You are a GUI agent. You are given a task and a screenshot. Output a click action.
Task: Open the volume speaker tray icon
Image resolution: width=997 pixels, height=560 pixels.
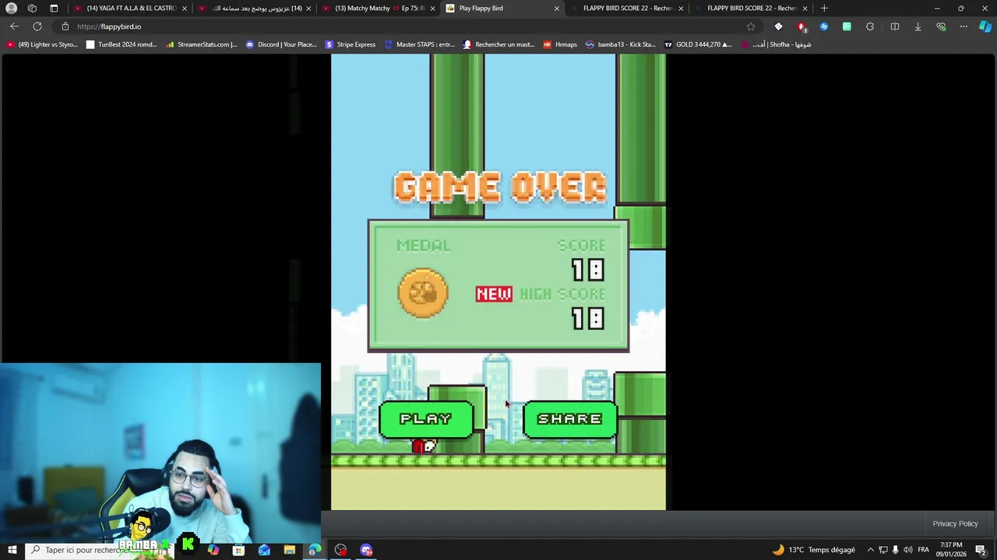pyautogui.click(x=908, y=550)
